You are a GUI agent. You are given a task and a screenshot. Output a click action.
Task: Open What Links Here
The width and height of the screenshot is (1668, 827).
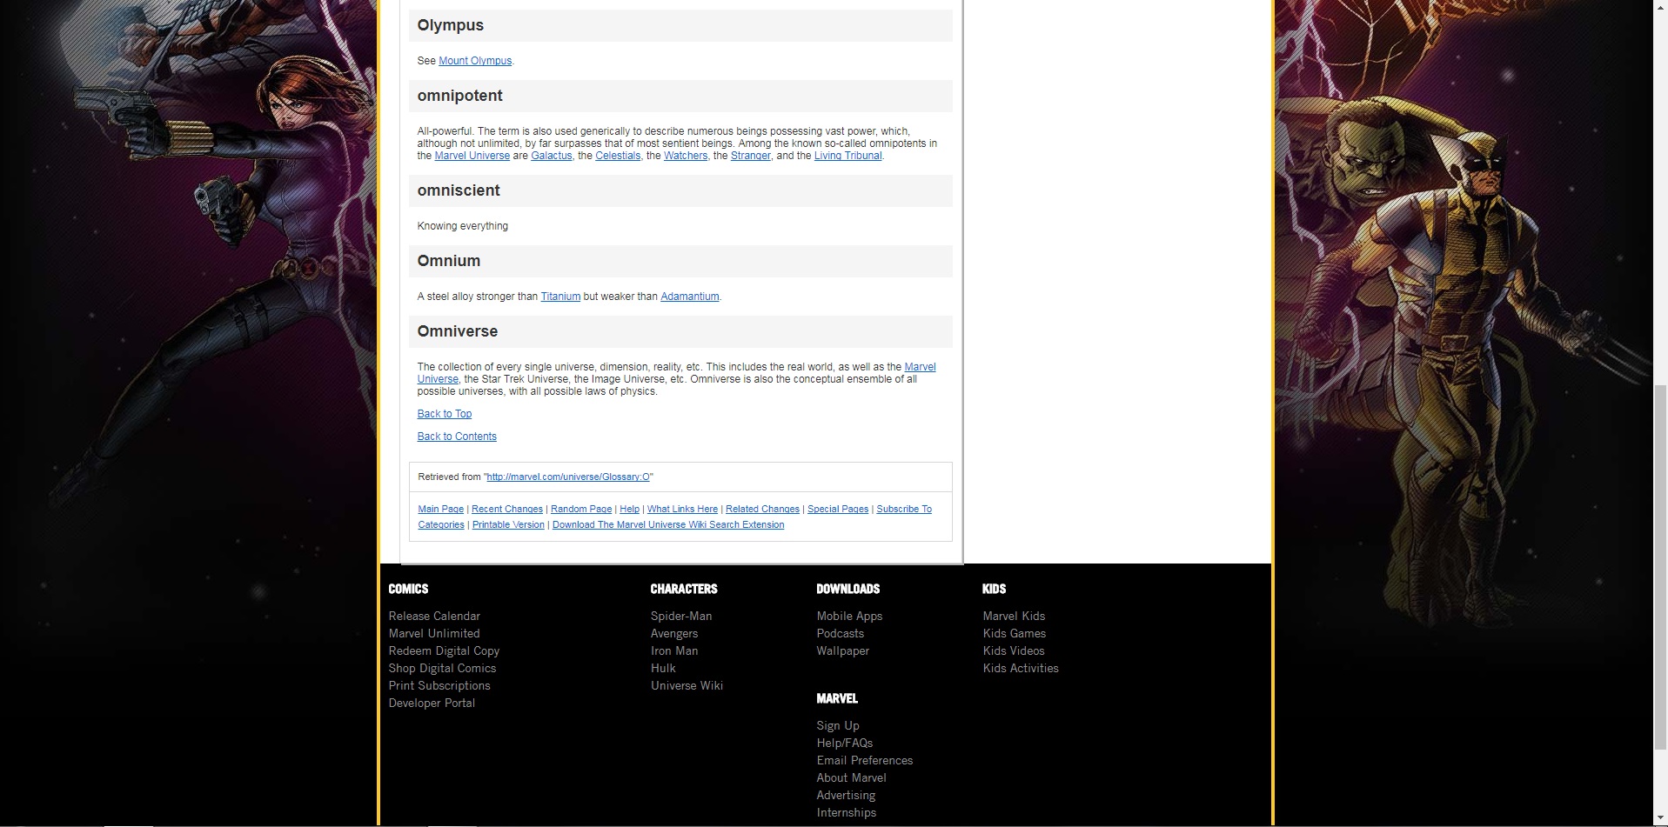(682, 509)
